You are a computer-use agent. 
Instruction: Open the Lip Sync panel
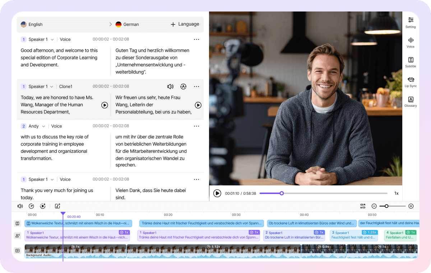pyautogui.click(x=411, y=82)
